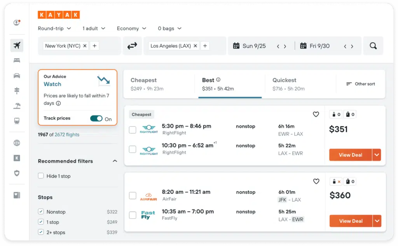Click the KAYAK logo
Screen dimensions: 398x246
click(x=59, y=15)
